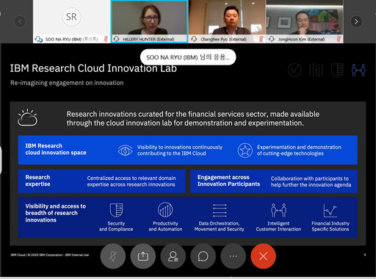Click the SOO NA RYU sharing notification pill
376x279 pixels.
point(188,57)
